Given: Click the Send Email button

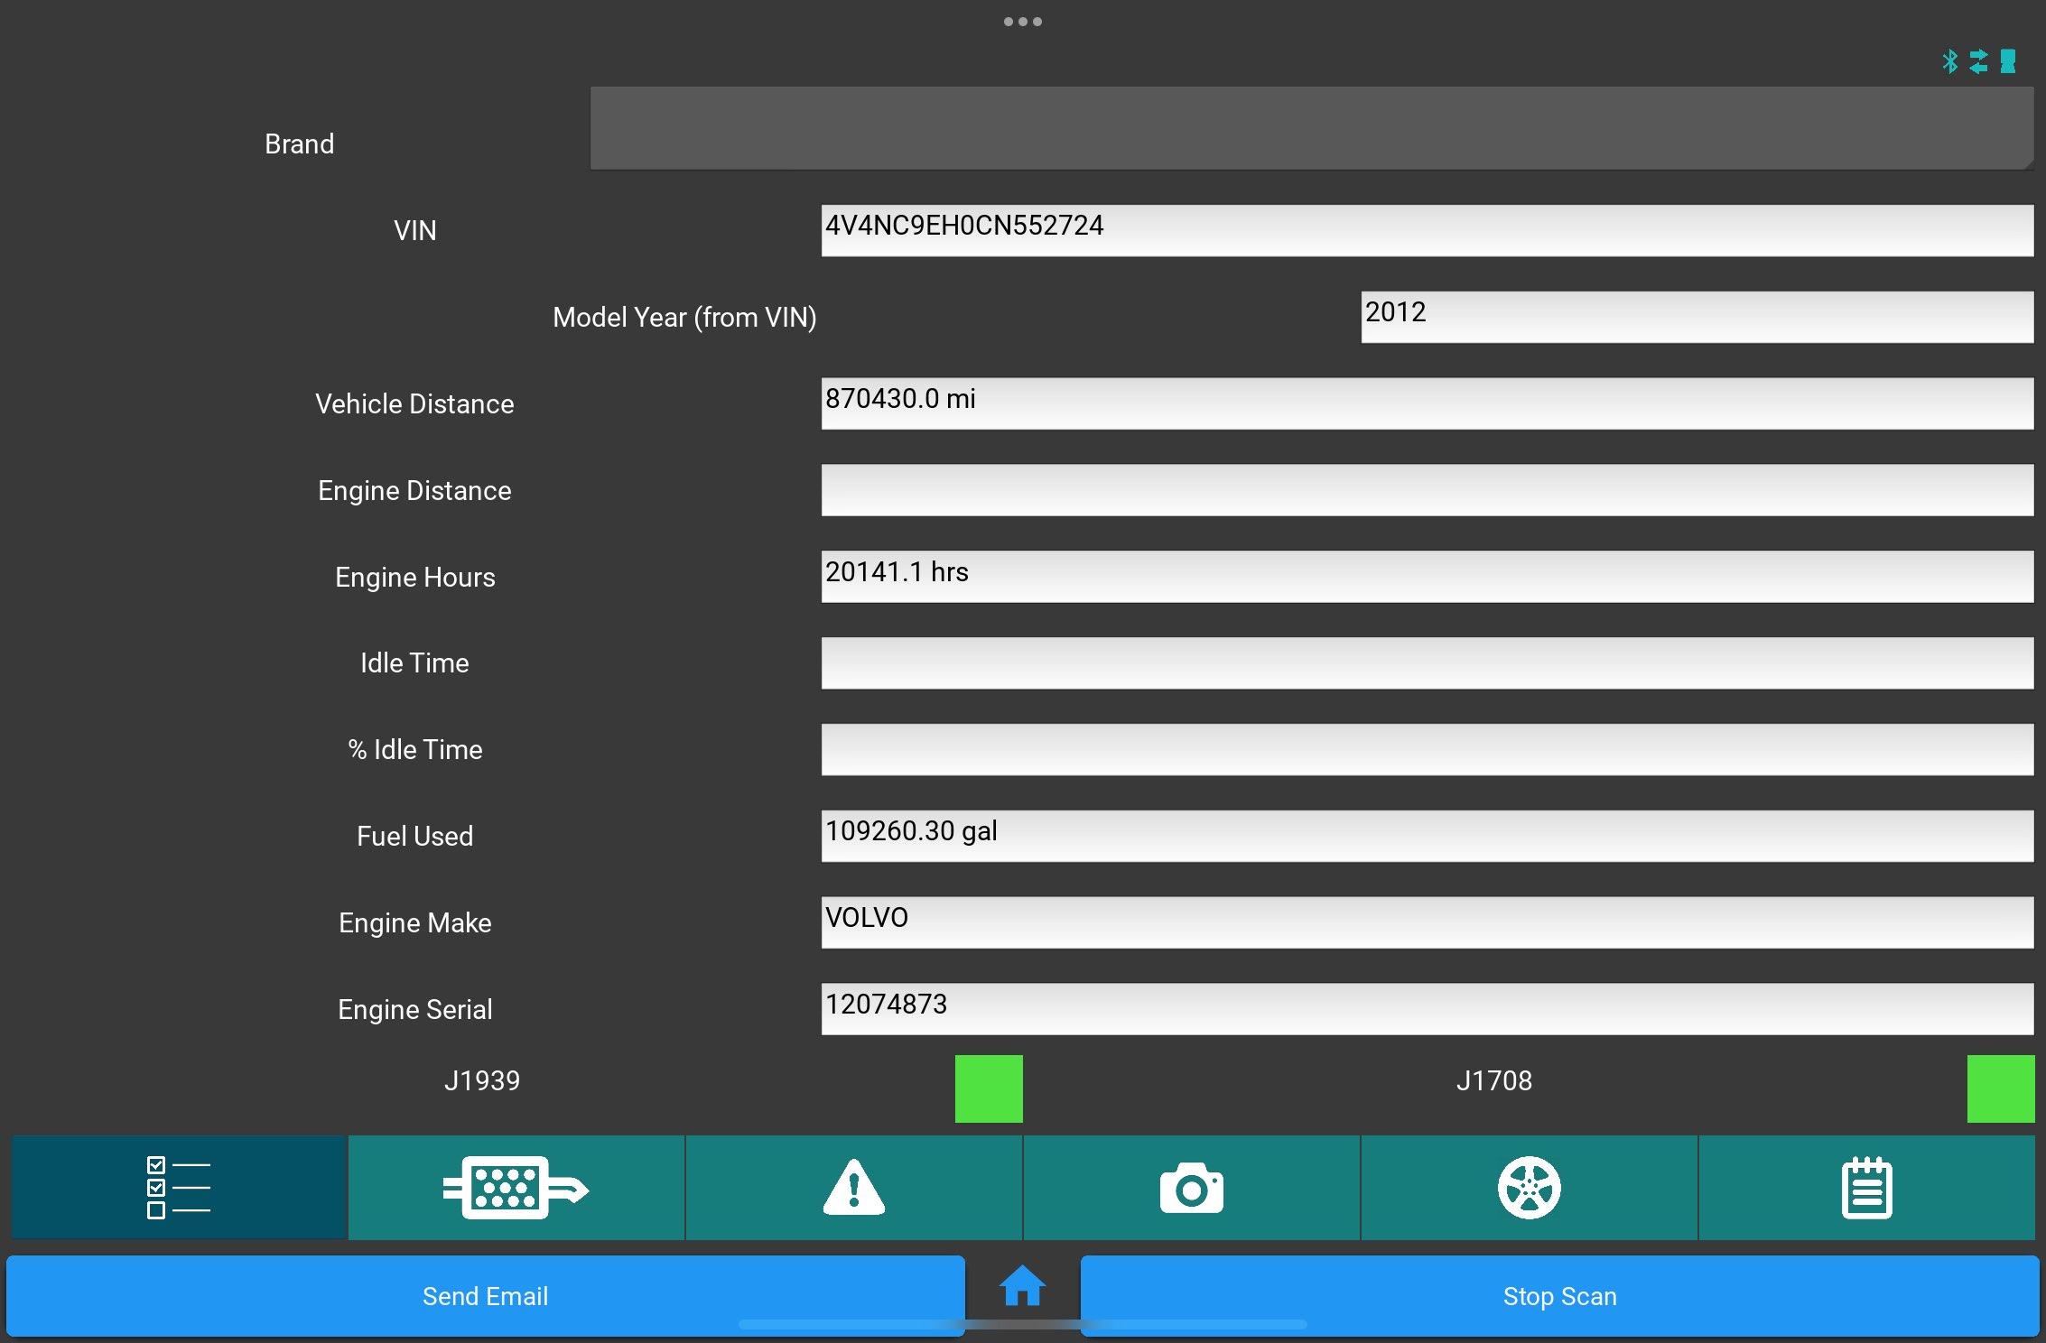Looking at the screenshot, I should coord(483,1295).
